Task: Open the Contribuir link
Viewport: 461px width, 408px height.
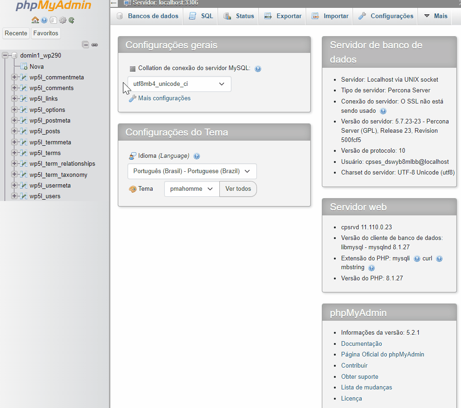Action: point(354,365)
